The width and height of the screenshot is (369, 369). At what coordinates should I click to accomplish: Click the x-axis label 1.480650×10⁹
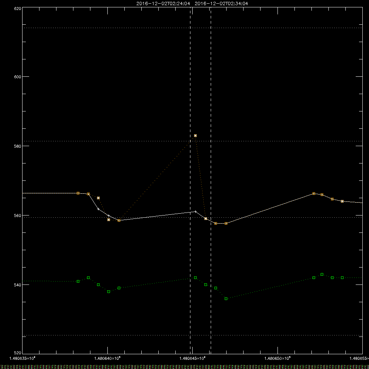(x=278, y=358)
